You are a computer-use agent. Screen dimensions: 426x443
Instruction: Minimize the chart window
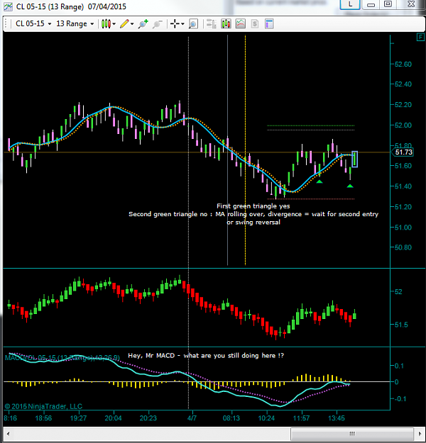point(371,4)
